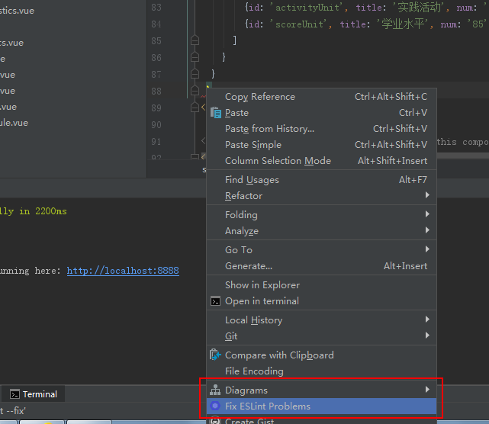Click the clipboard icon beside Paste
Screen dimensions: 489x424
pyautogui.click(x=216, y=113)
